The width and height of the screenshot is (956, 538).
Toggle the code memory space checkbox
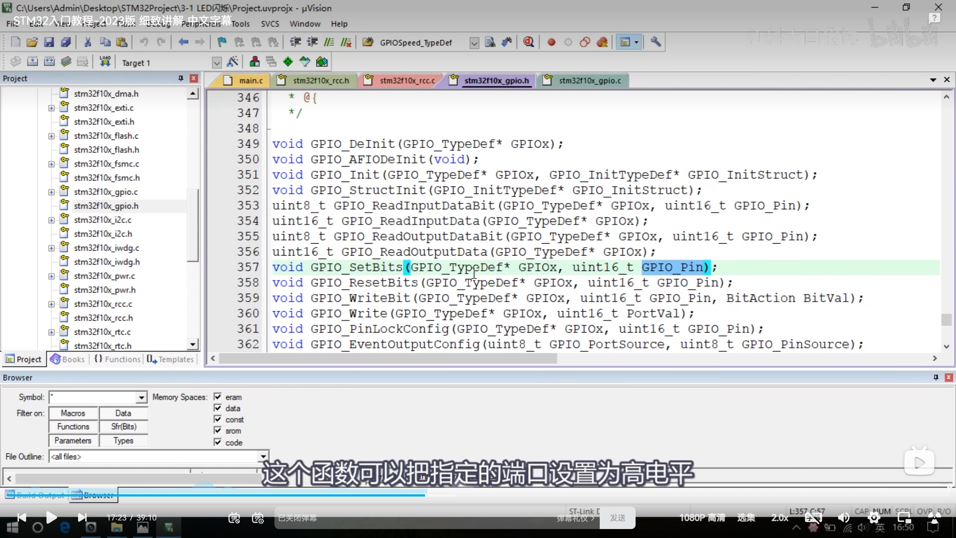[218, 442]
